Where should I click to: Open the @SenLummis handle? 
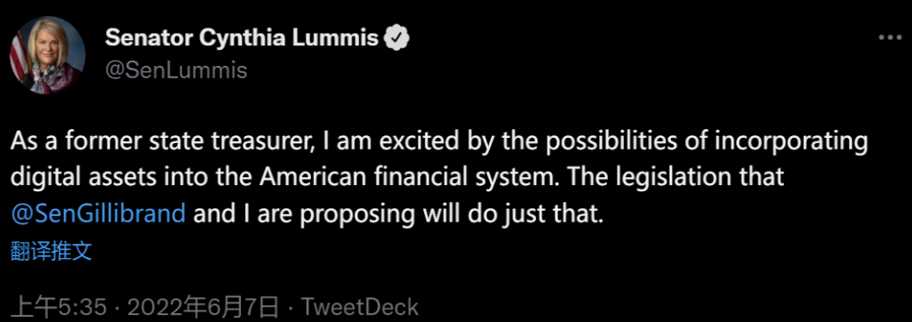pos(176,70)
